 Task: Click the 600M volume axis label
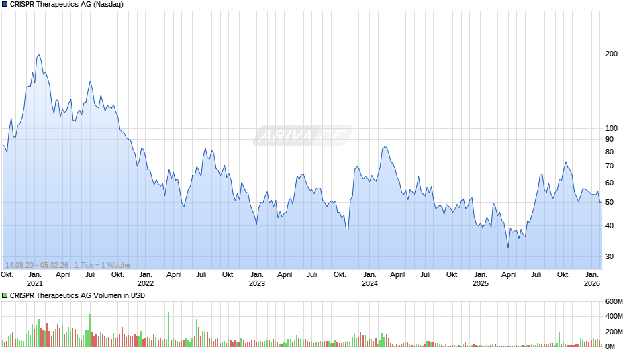pos(614,302)
